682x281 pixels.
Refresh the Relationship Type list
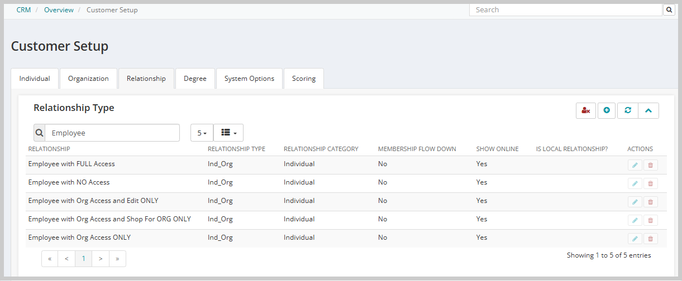(627, 110)
